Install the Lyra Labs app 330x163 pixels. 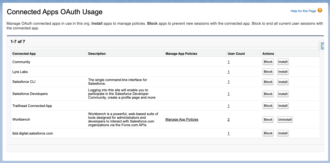click(x=283, y=72)
